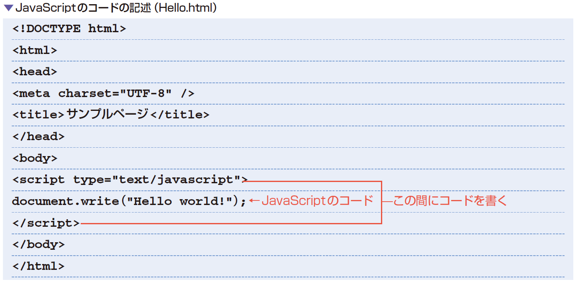Click the opening <title> tag
This screenshot has height=282, width=575.
click(38, 115)
